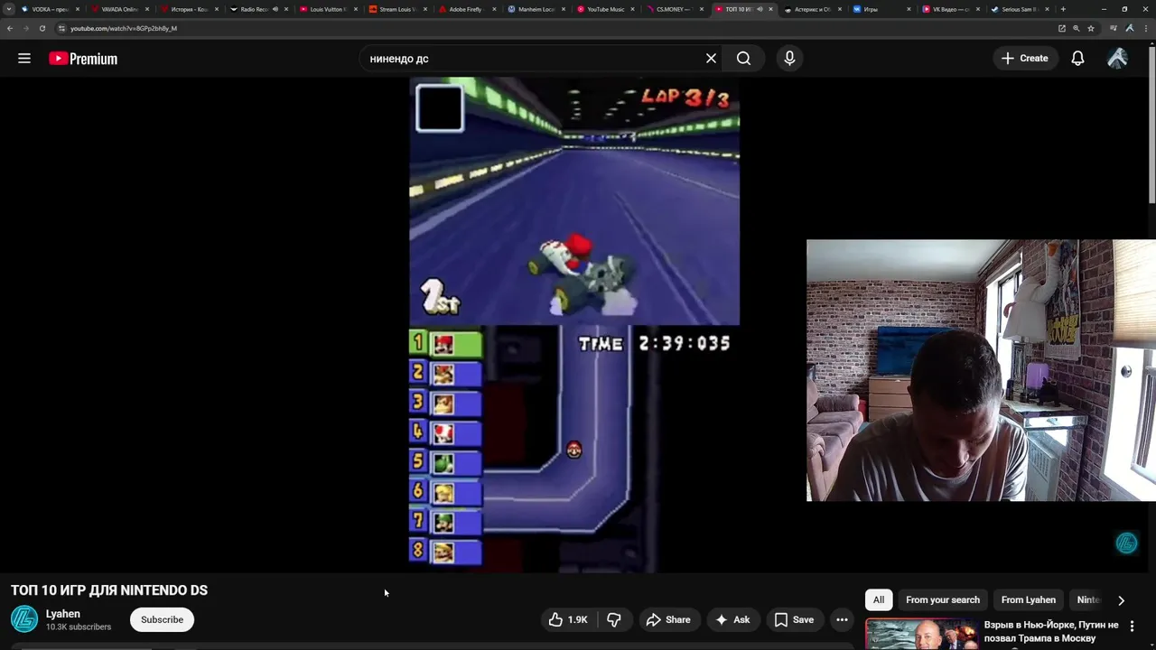Open more actions three-dot menu under video
Image resolution: width=1156 pixels, height=650 pixels.
tap(842, 620)
